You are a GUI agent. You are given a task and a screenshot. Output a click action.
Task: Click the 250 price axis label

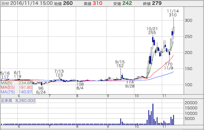click(x=189, y=37)
